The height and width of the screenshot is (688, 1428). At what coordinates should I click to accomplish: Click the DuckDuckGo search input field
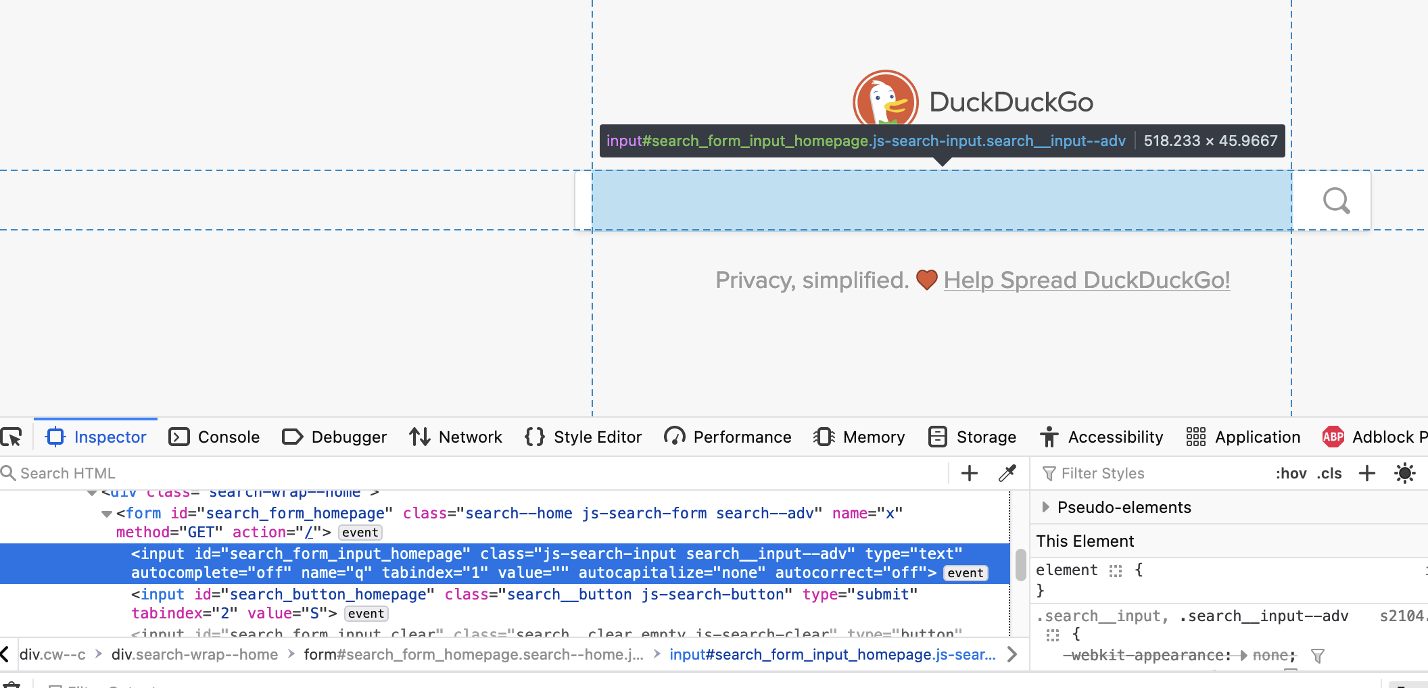tap(942, 200)
